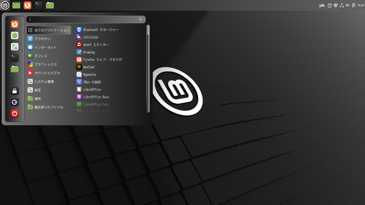Launch Firefox ウェブ・ブラウザ from app list

click(x=111, y=60)
